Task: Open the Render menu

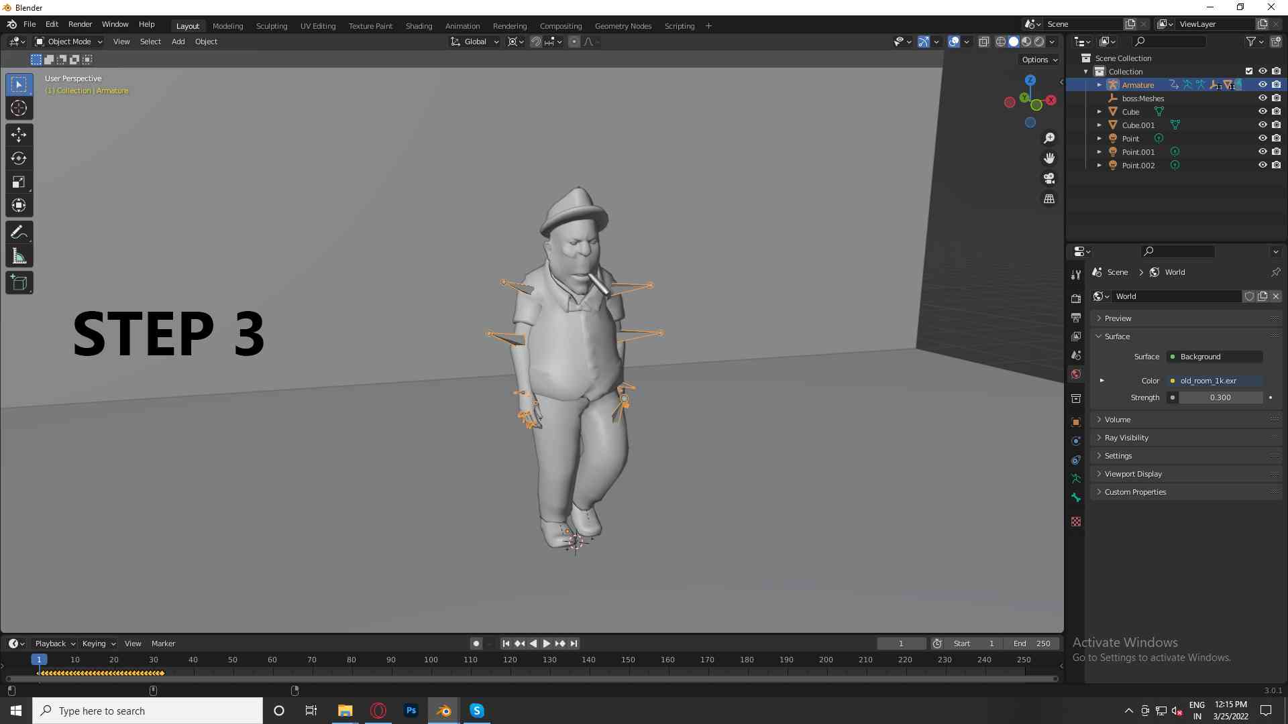Action: point(80,24)
